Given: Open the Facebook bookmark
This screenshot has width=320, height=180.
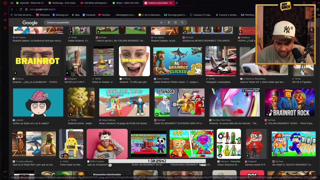Looking at the screenshot, I should click(x=89, y=15).
